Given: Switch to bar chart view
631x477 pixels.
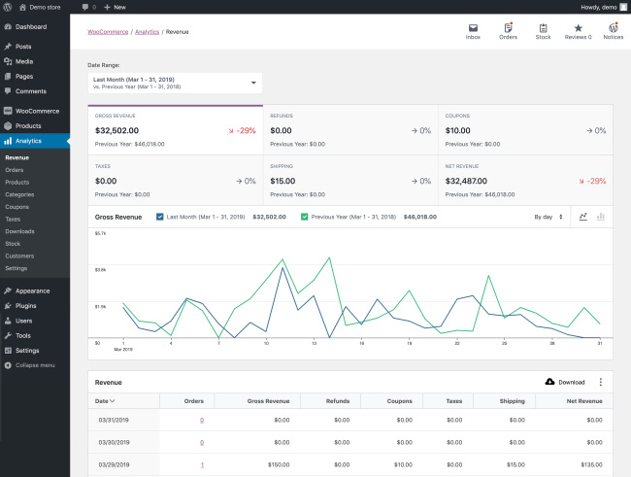Looking at the screenshot, I should 600,217.
